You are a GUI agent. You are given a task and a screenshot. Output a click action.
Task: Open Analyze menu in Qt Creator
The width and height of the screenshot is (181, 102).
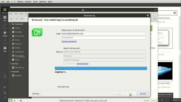pos(28,2)
